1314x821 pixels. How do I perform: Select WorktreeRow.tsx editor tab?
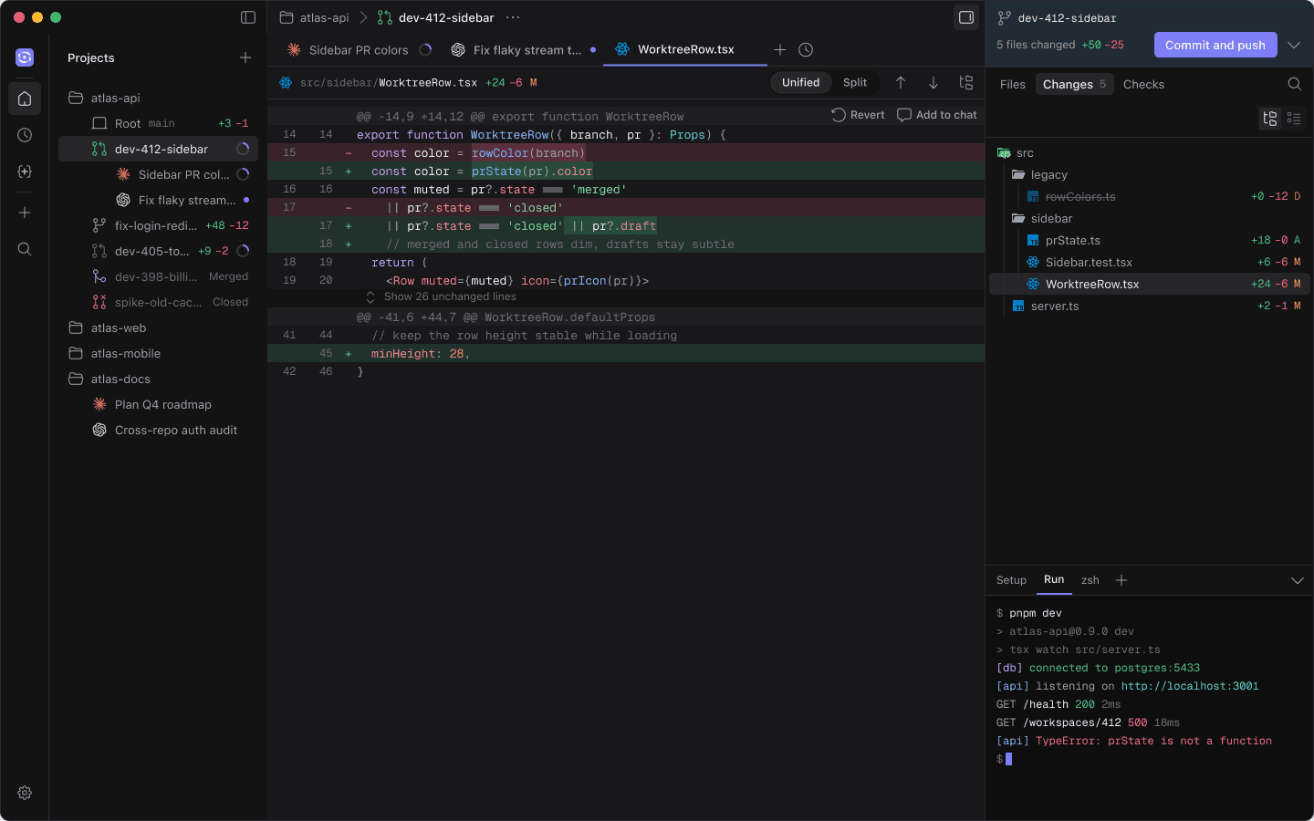pos(685,50)
